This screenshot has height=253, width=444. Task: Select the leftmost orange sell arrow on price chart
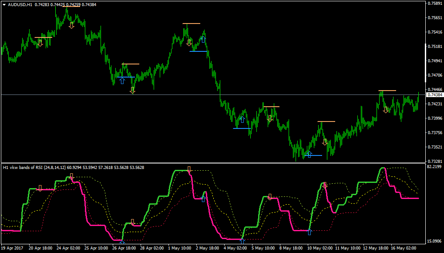pos(40,43)
